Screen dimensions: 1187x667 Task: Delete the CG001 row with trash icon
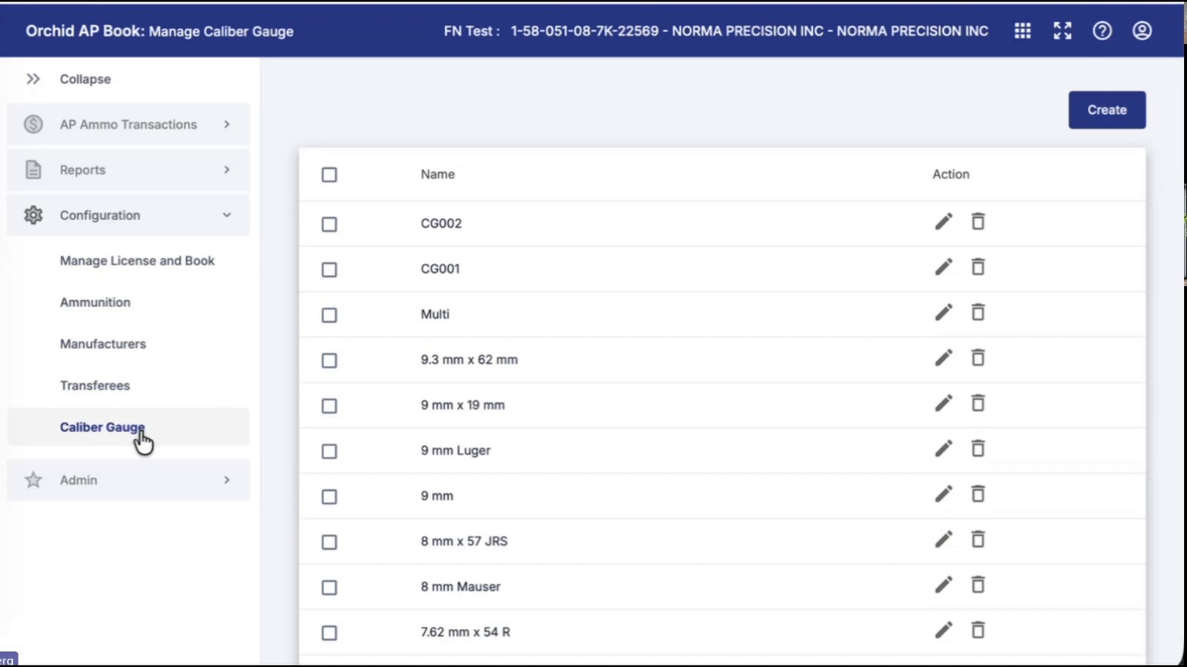(978, 267)
